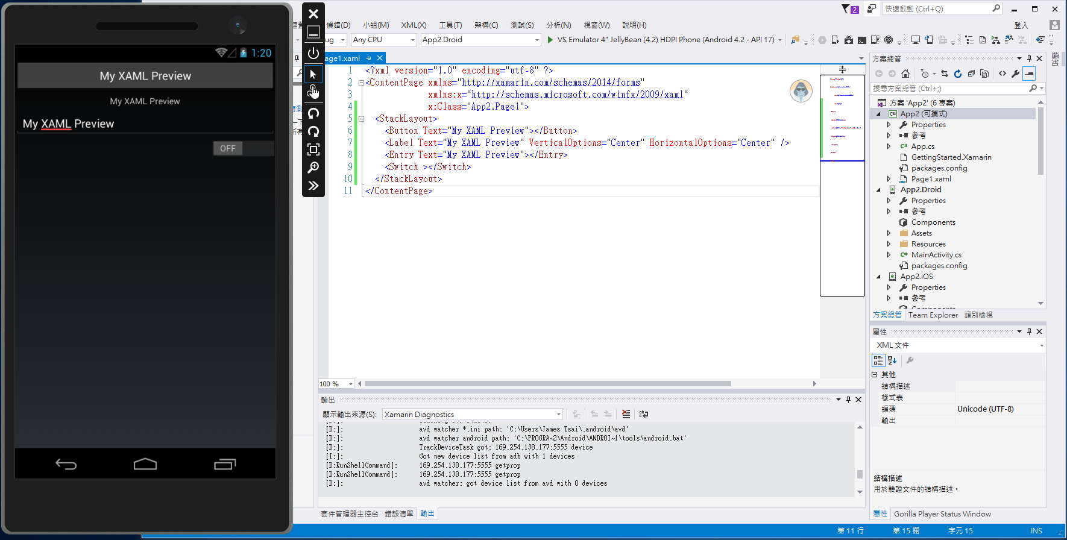Switch to Team Explorer tab

point(933,315)
